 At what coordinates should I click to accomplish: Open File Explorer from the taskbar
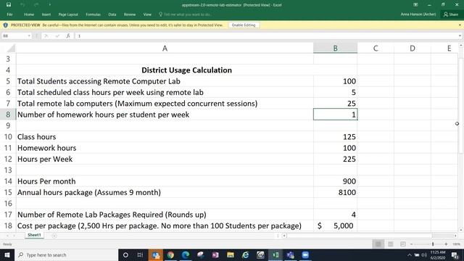tap(231, 254)
